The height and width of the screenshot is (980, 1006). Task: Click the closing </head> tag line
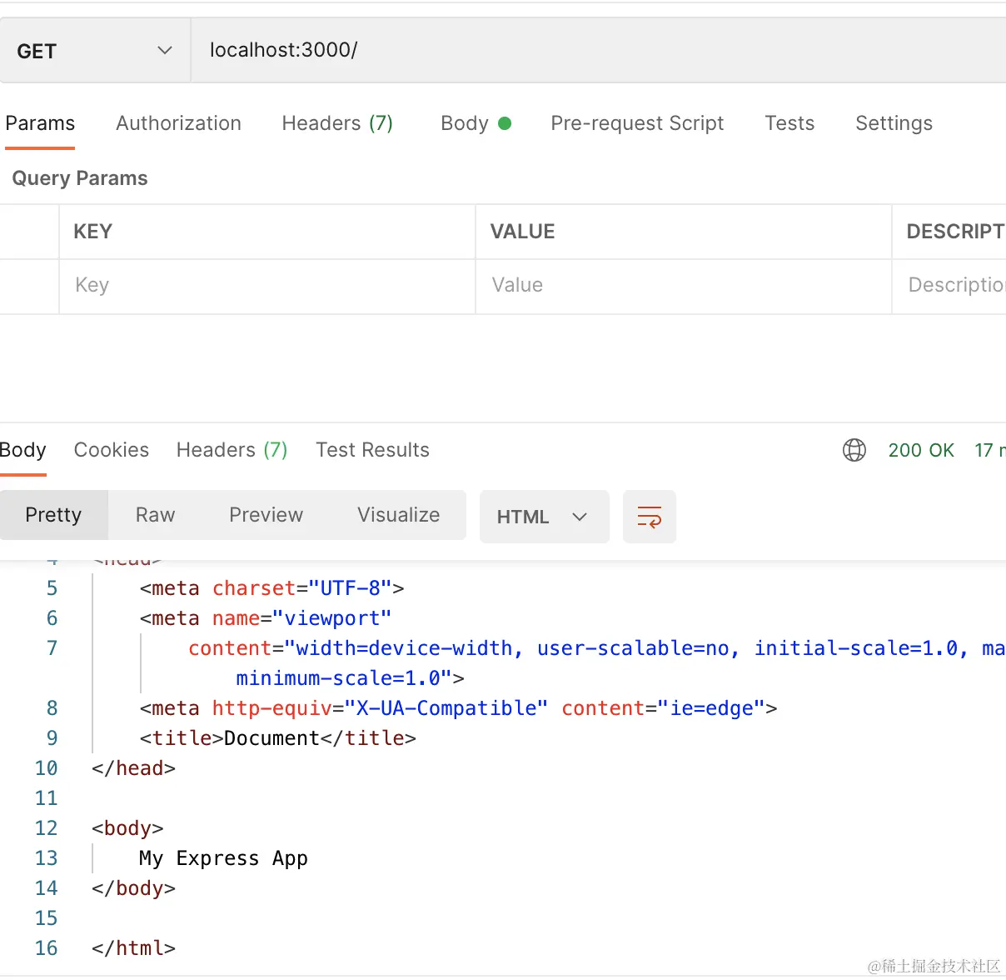133,768
